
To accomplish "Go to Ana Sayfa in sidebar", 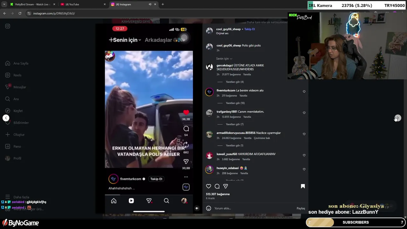I will [17, 63].
